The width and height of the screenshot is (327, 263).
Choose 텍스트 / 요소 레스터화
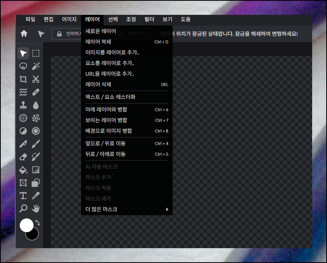tap(127, 97)
